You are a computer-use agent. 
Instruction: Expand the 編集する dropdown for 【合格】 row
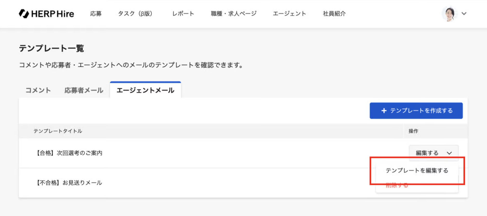pos(433,153)
